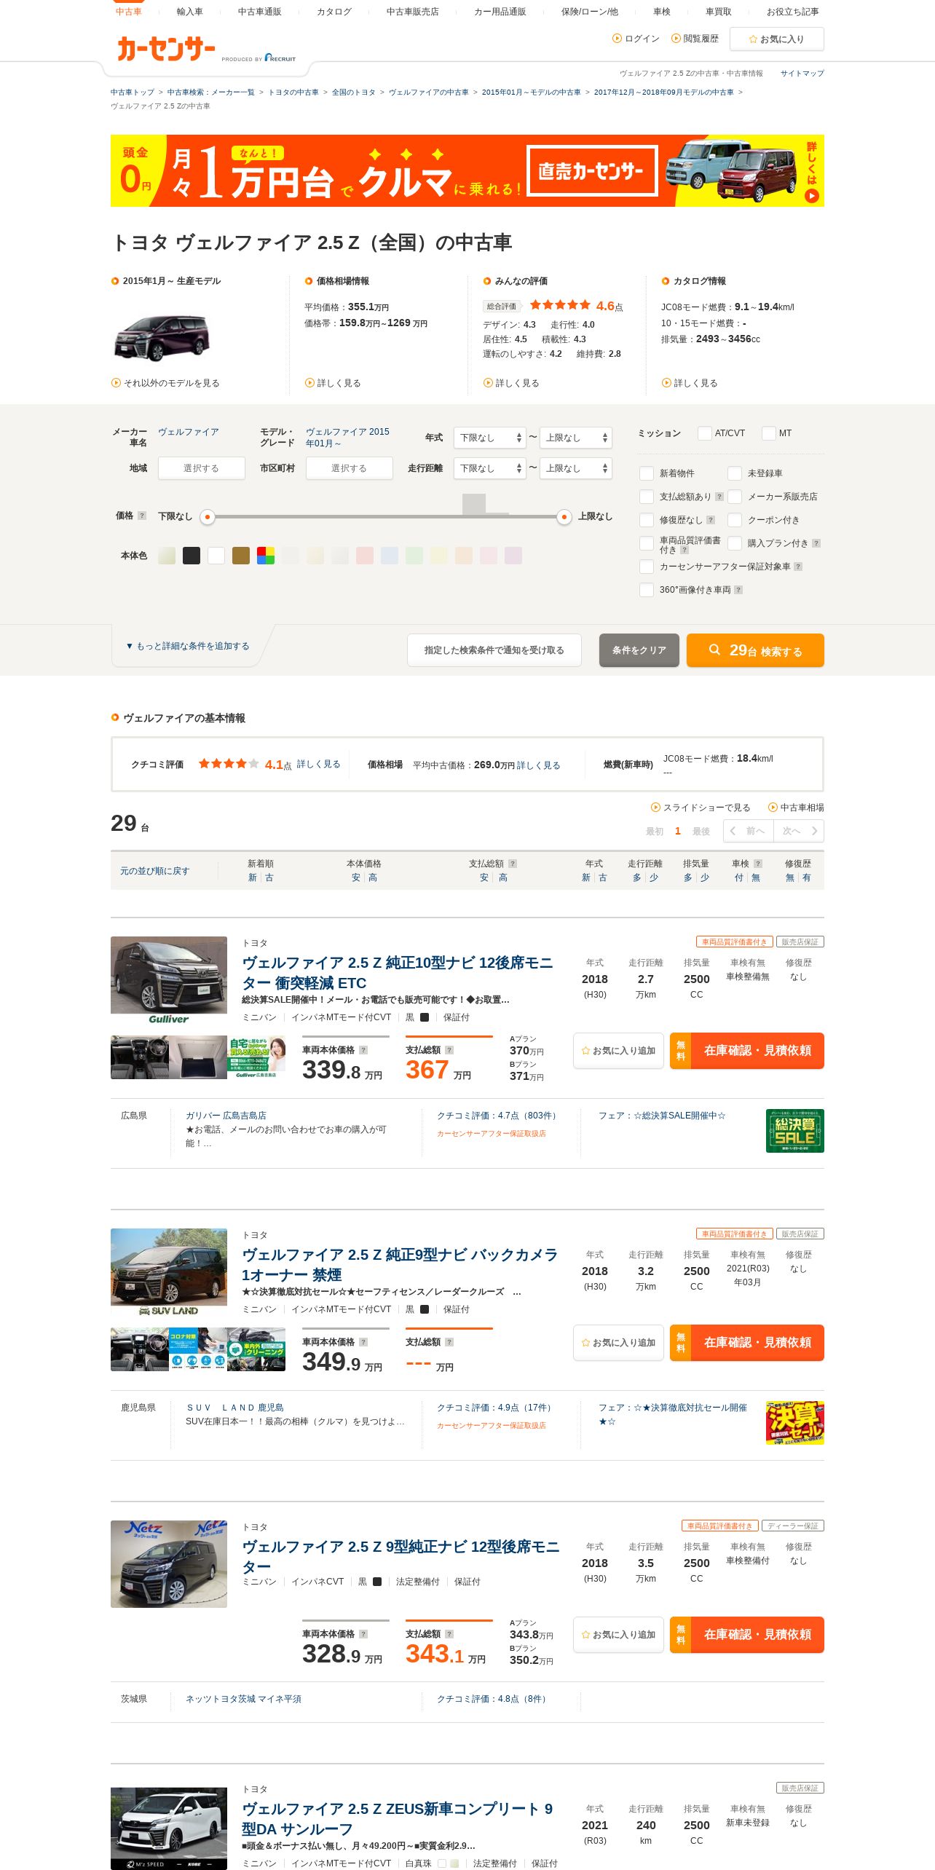Image resolution: width=935 pixels, height=1870 pixels.
Task: Open 走行距離 下限なし dropdown
Action: click(x=489, y=468)
